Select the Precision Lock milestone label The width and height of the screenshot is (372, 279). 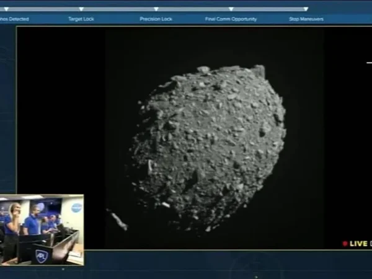point(156,19)
